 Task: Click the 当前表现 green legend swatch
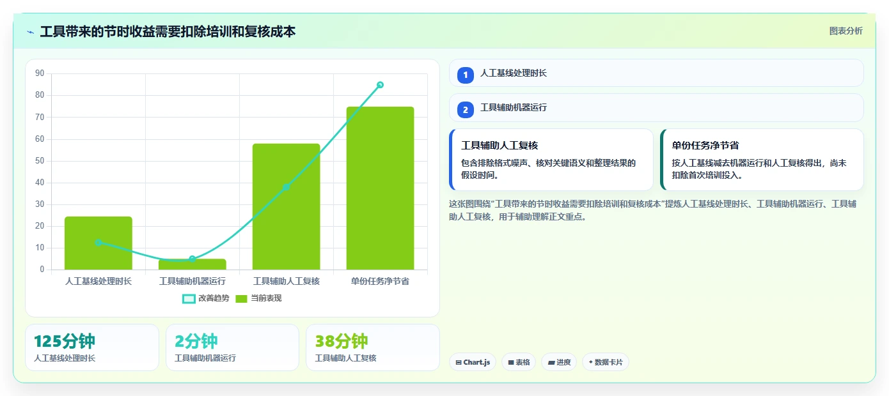[x=241, y=298]
